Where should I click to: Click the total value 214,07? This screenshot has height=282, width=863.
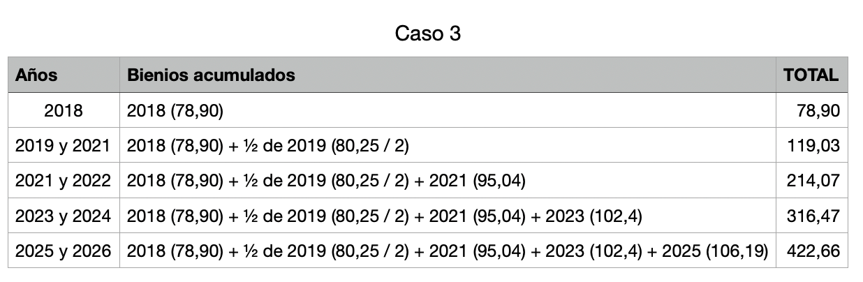[x=813, y=181]
